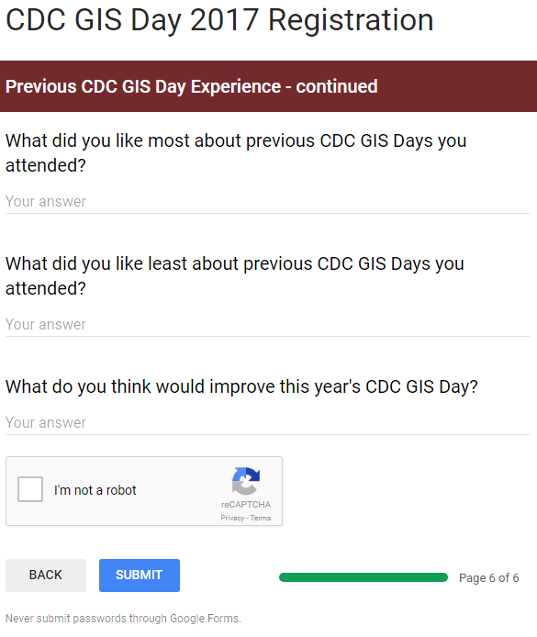The width and height of the screenshot is (537, 637).
Task: Select the liked most question text
Action: point(236,152)
